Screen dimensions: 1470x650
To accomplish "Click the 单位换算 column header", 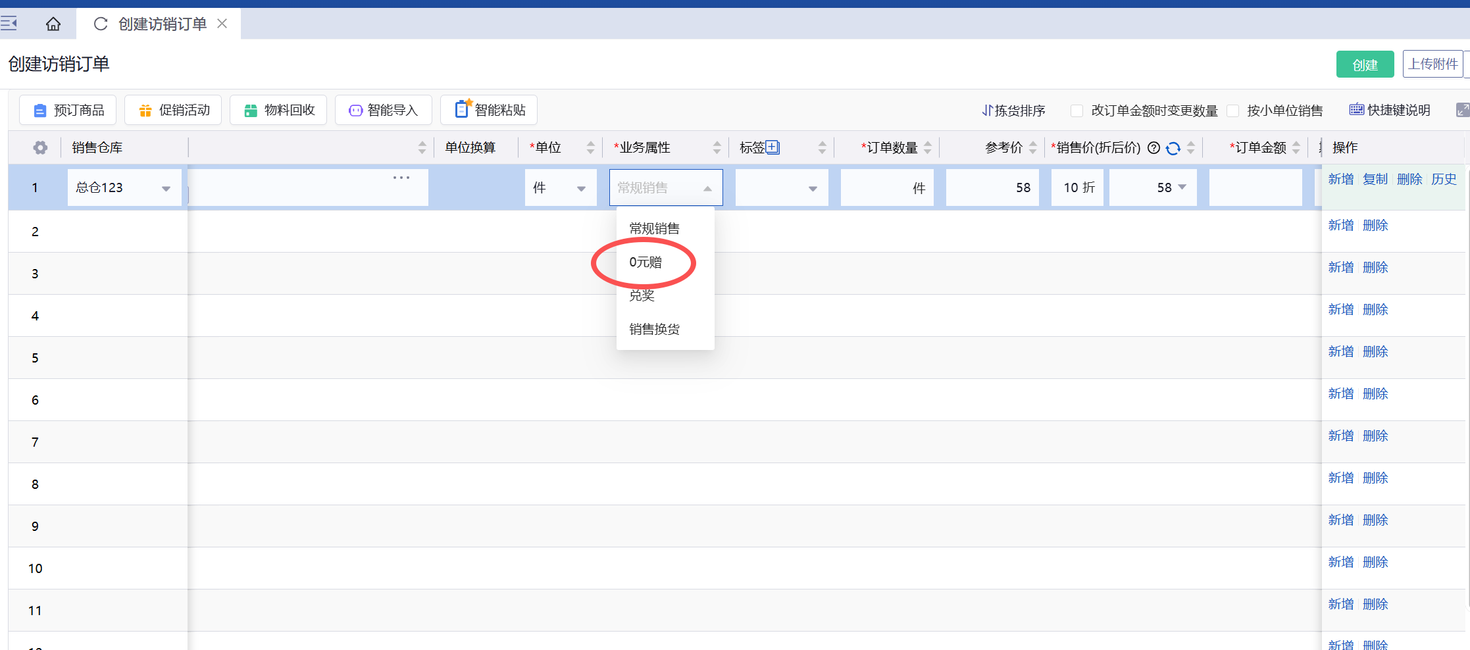I will (x=470, y=147).
